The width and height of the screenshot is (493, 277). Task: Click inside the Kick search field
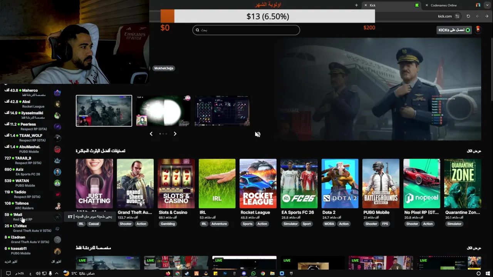pos(246,30)
